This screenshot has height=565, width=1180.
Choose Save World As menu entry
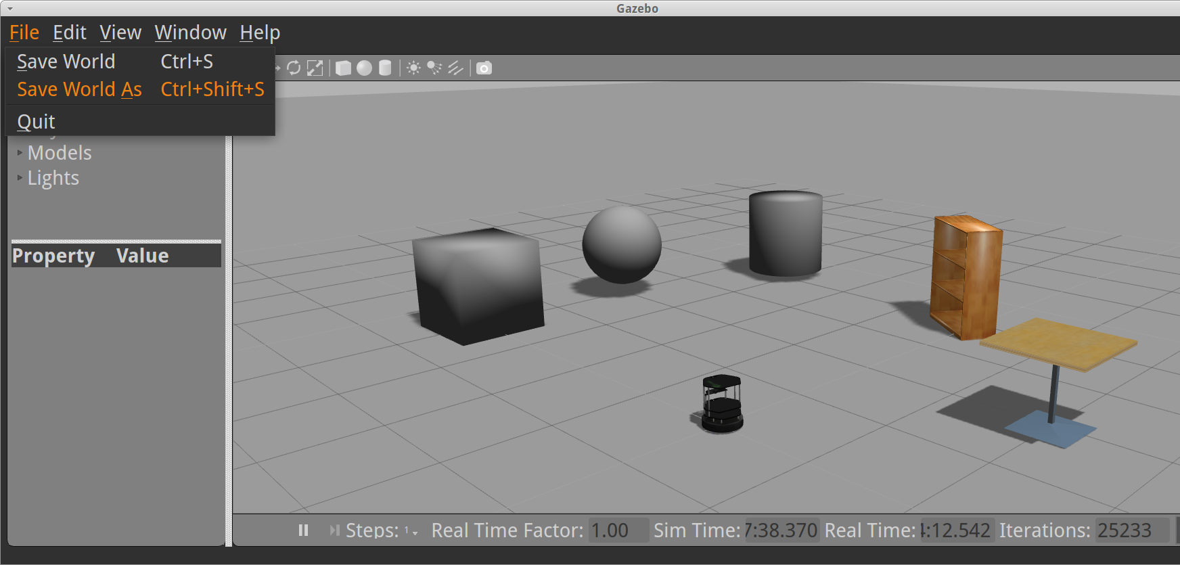79,89
